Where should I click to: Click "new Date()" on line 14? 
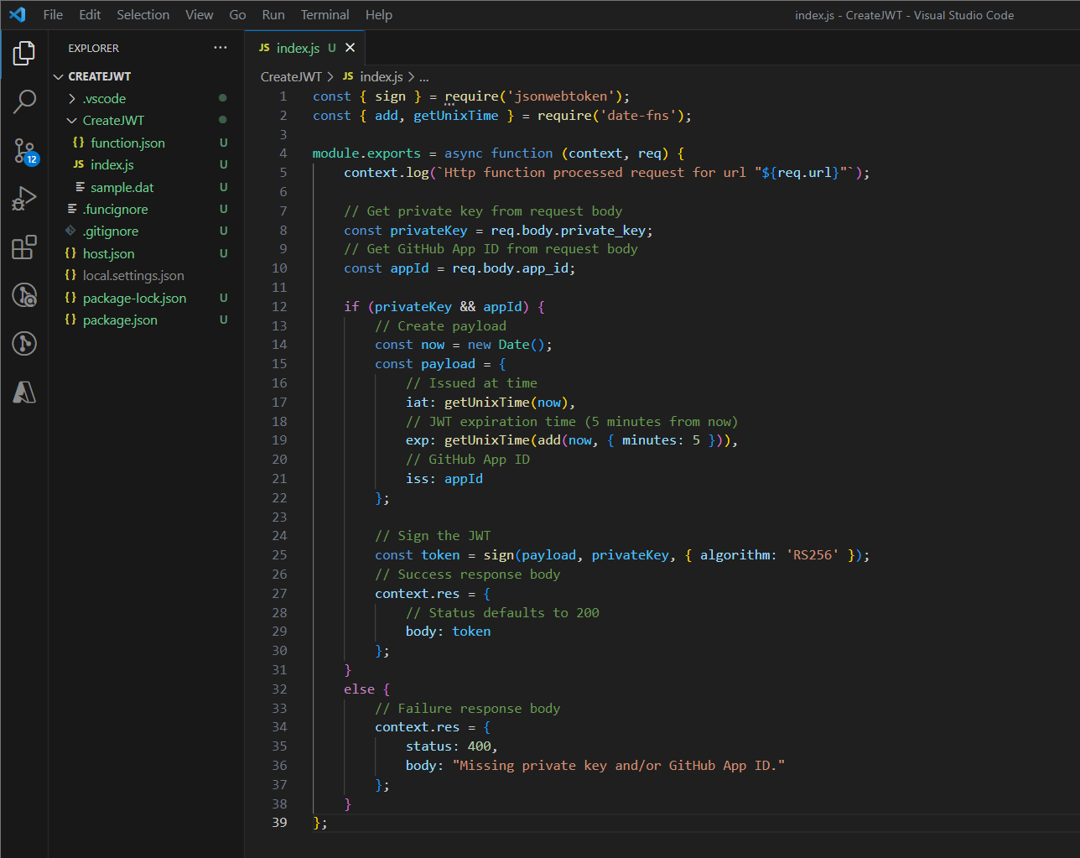pos(506,344)
